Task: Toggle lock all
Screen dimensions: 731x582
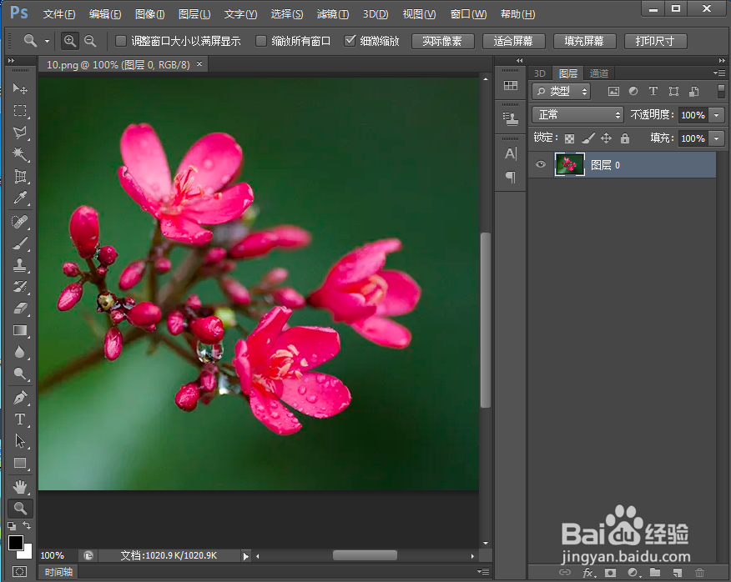Action: 625,138
